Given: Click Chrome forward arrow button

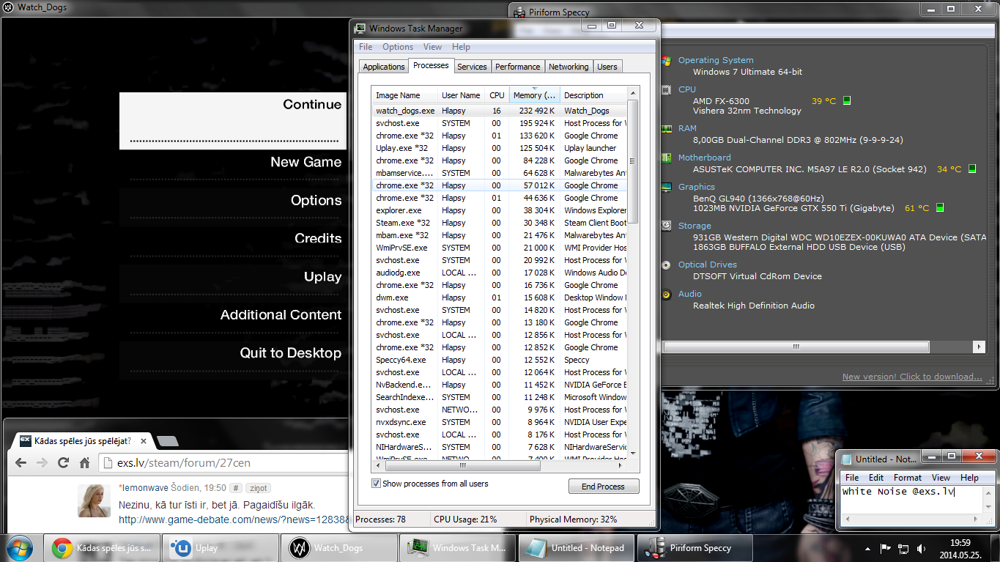Looking at the screenshot, I should coord(42,462).
